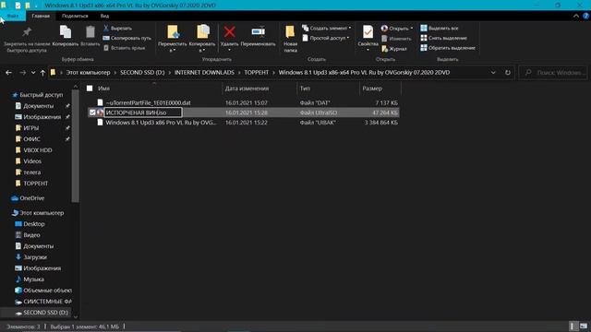This screenshot has height=332, width=591.
Task: Open Explorer Help question mark icon
Action: pos(585,16)
